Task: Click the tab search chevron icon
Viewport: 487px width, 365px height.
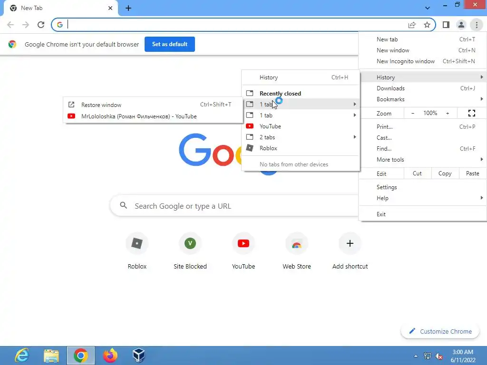Action: tap(428, 8)
